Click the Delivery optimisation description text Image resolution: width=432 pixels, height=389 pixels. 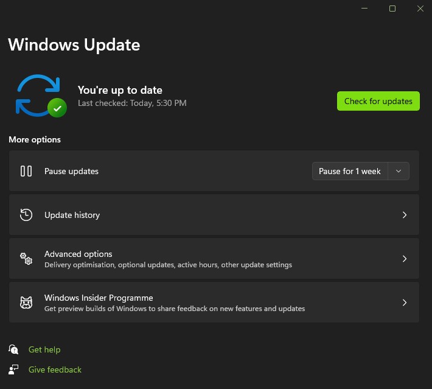[x=168, y=265]
